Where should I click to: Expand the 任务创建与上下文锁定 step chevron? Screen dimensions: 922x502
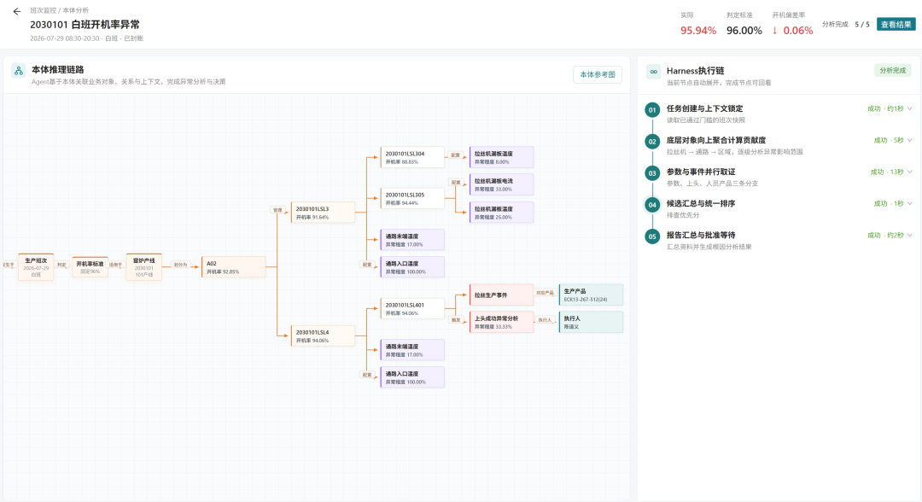click(x=910, y=108)
